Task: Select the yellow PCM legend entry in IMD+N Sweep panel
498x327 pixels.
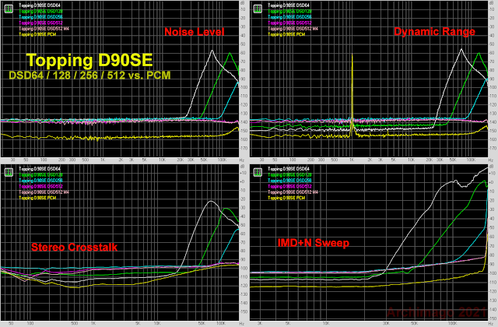Action: [286, 198]
